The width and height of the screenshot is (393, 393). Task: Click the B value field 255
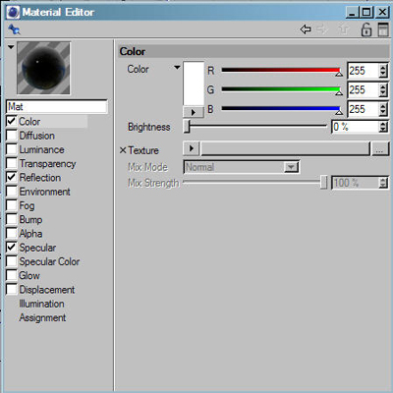(x=363, y=109)
